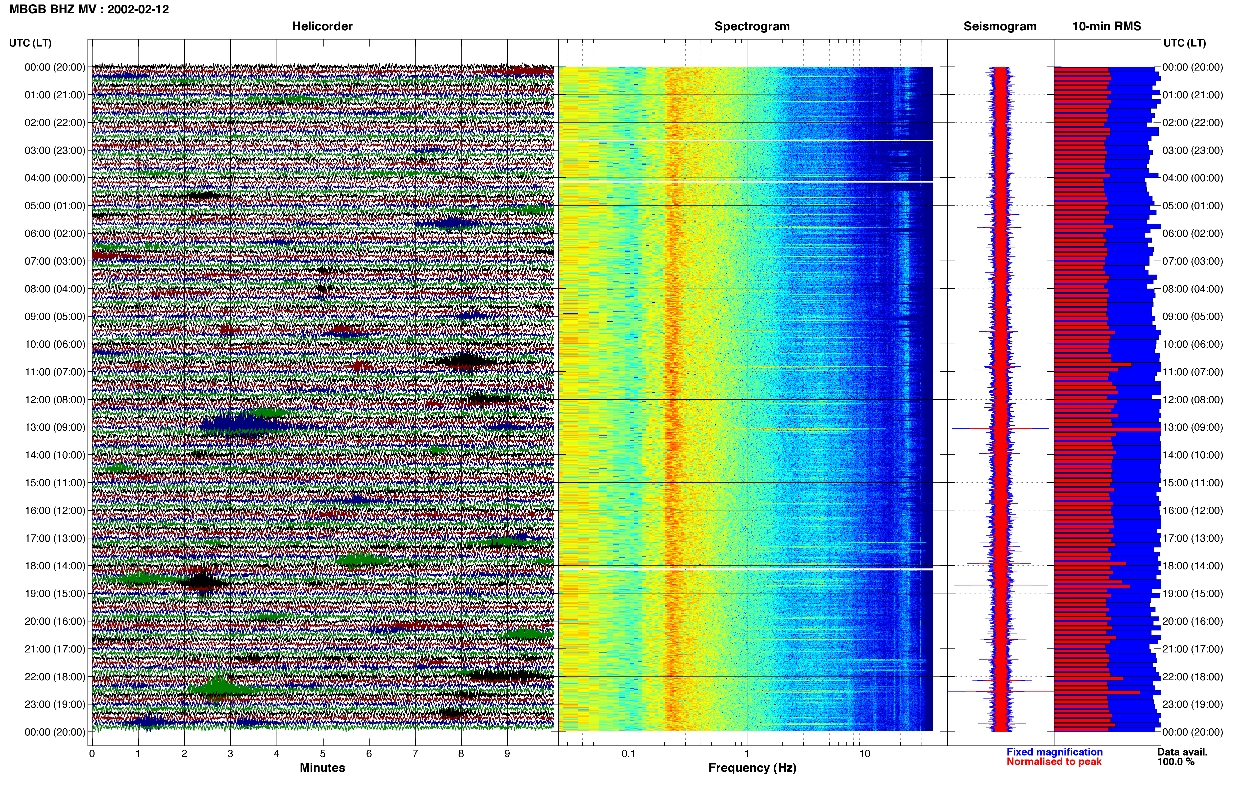The height and width of the screenshot is (785, 1255).
Task: Click the Data avail. label
Action: click(x=1182, y=752)
